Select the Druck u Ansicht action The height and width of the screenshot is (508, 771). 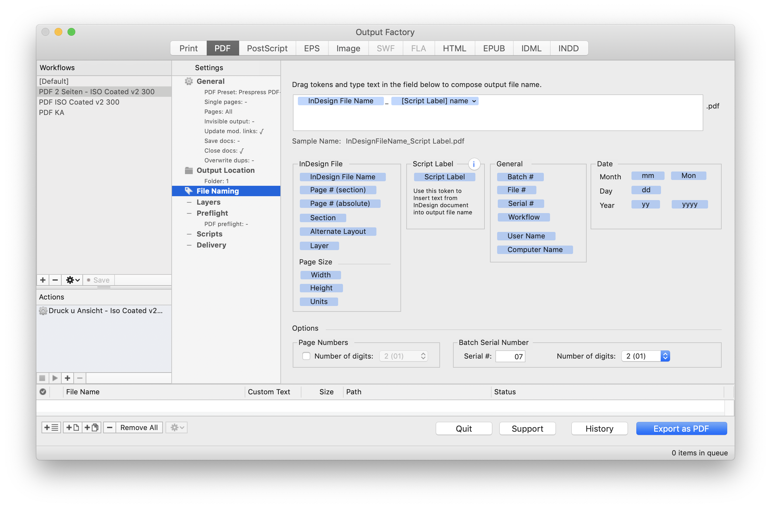click(x=104, y=311)
